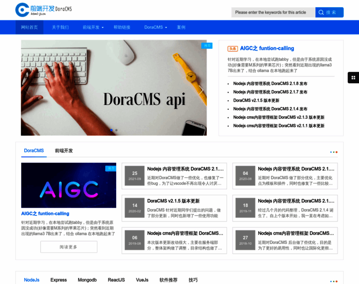
Task: Click the search button with magnifier icon
Action: [329, 12]
